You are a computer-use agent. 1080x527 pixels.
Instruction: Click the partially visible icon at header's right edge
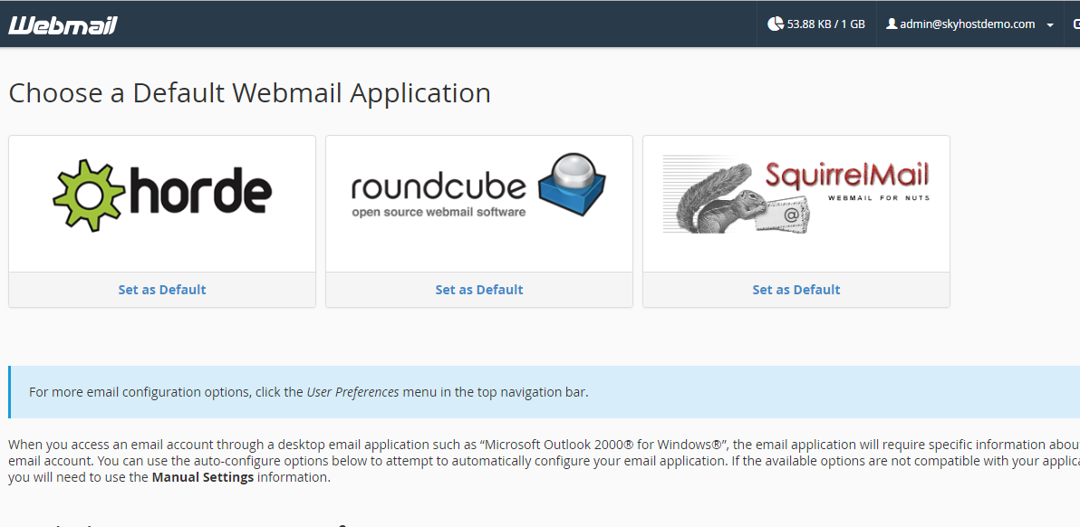1075,24
